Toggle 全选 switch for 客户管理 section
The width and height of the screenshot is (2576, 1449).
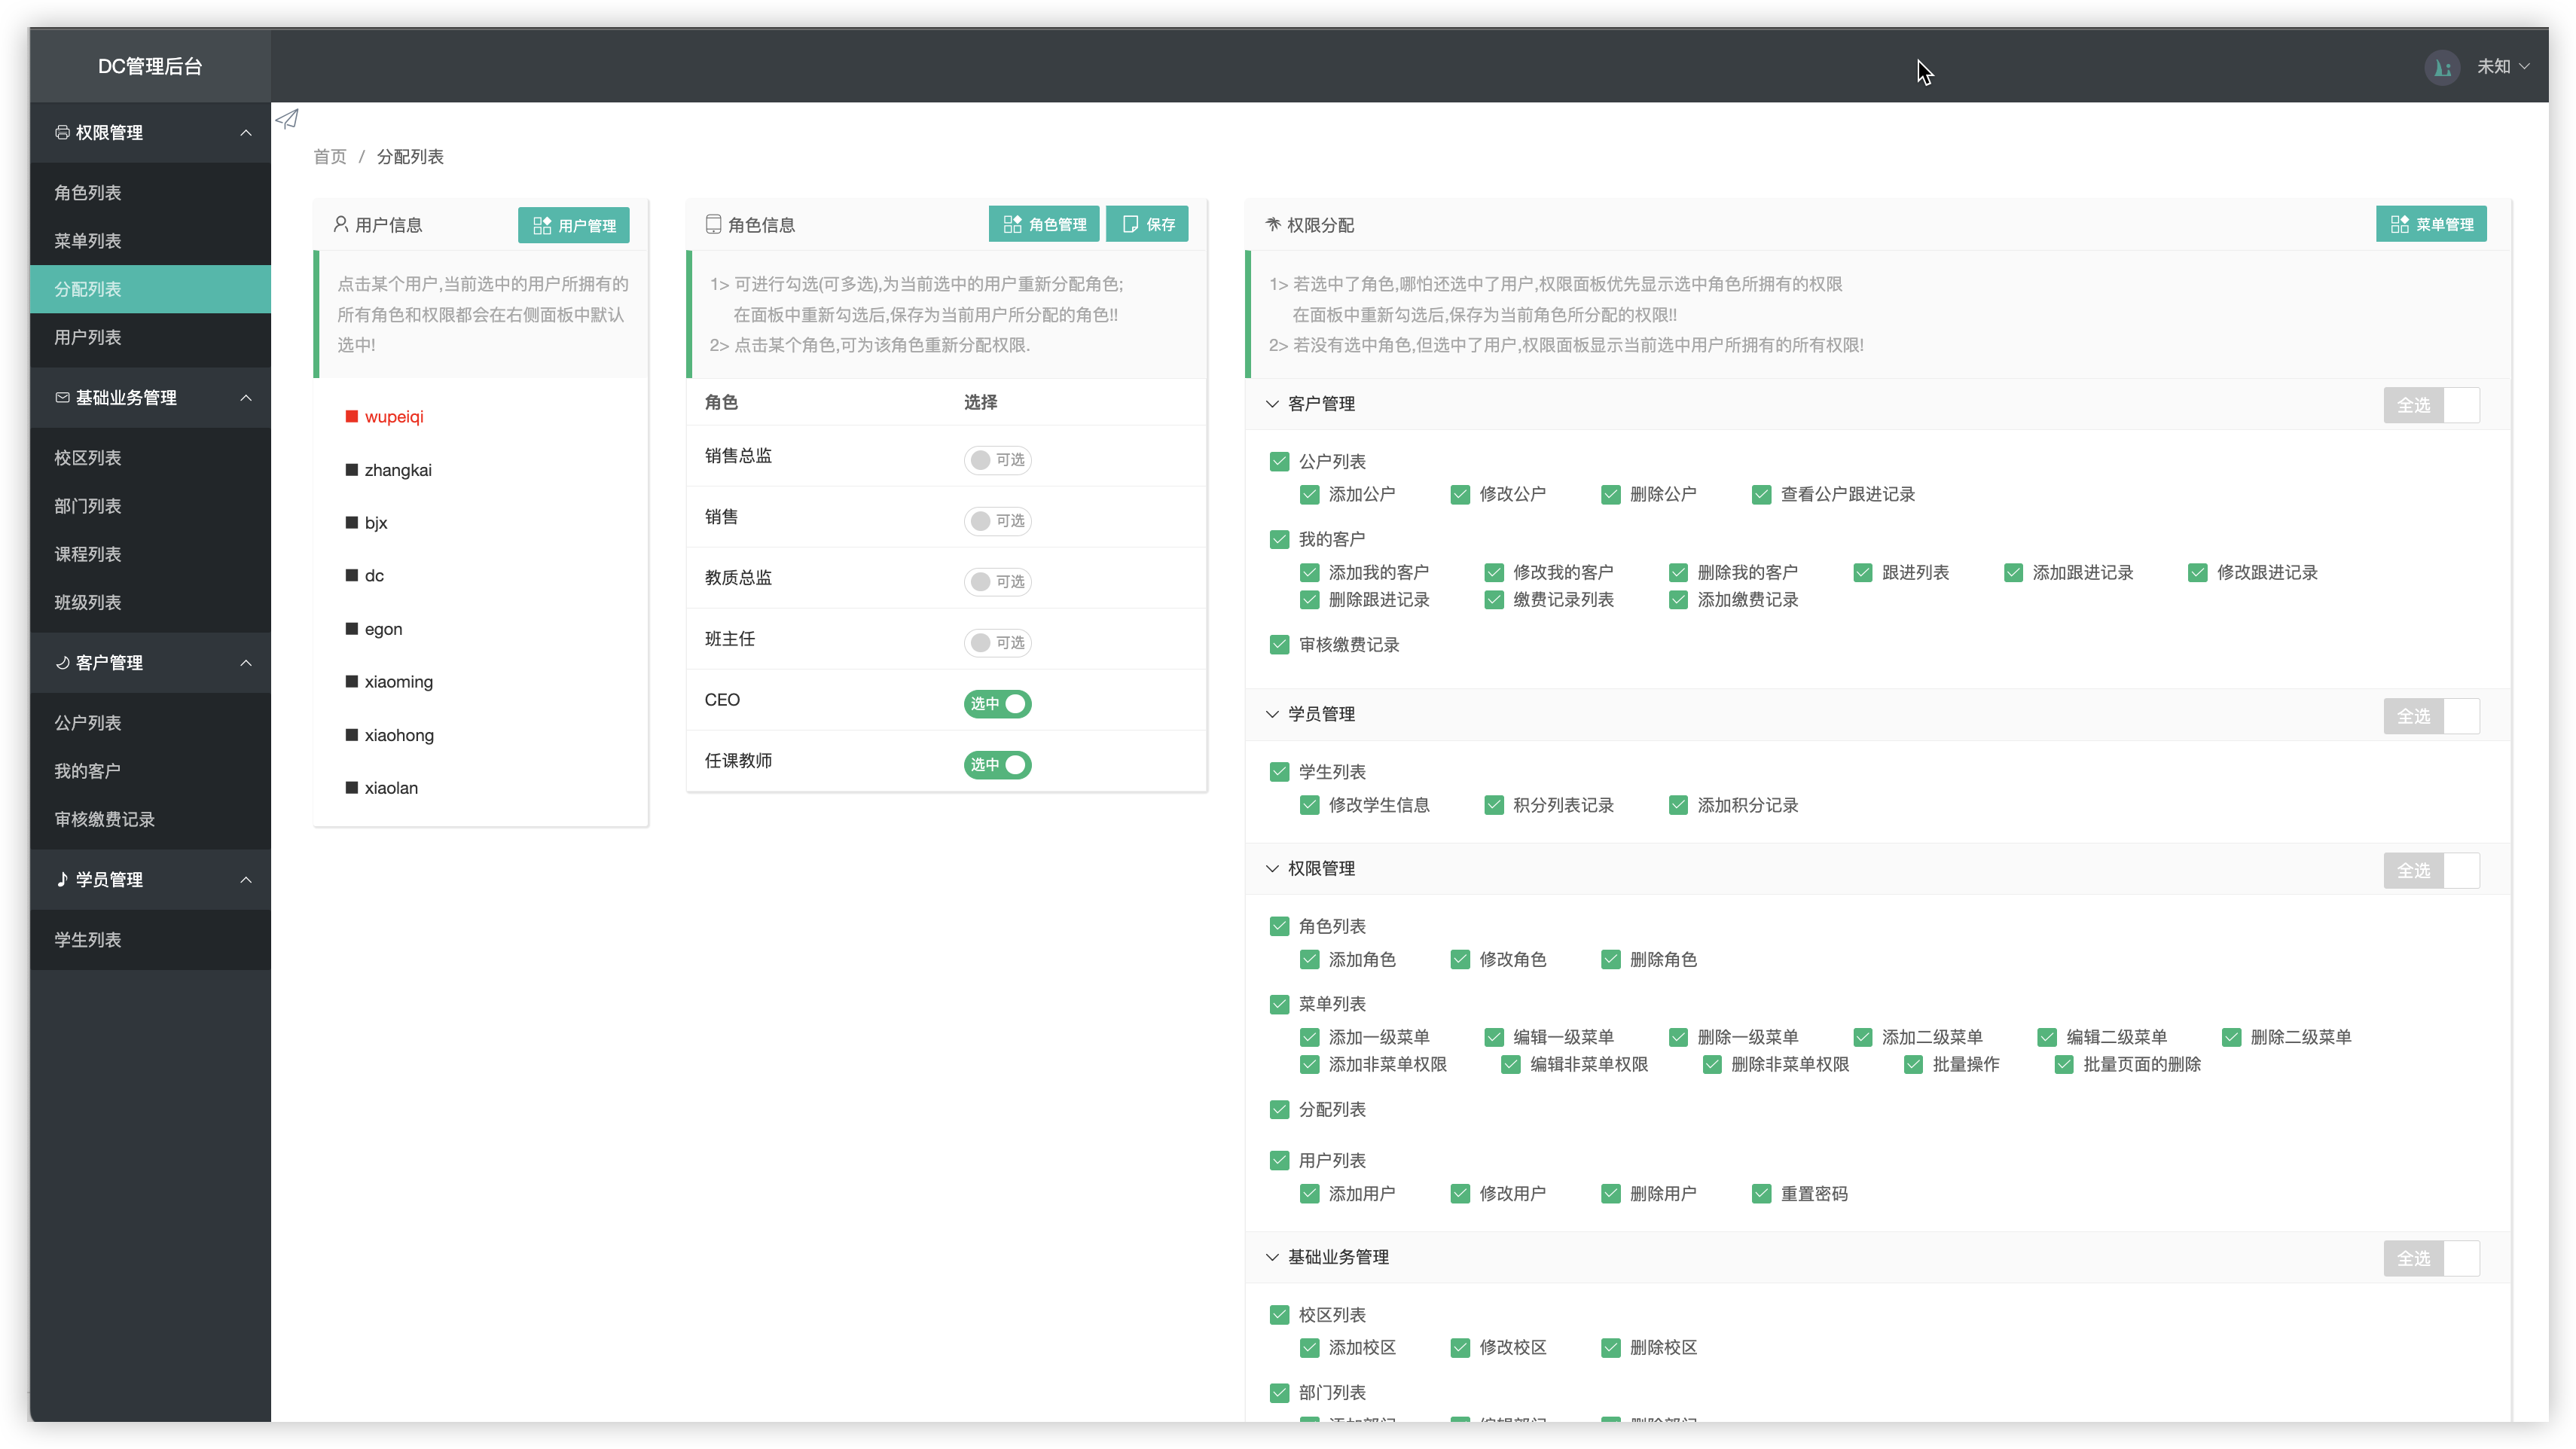2431,405
